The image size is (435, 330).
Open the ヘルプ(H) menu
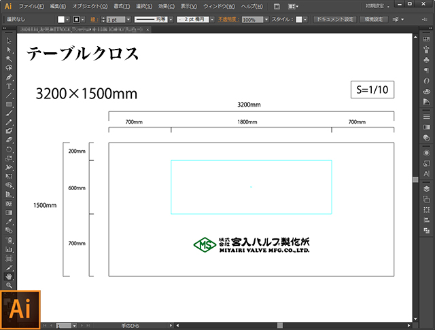251,6
